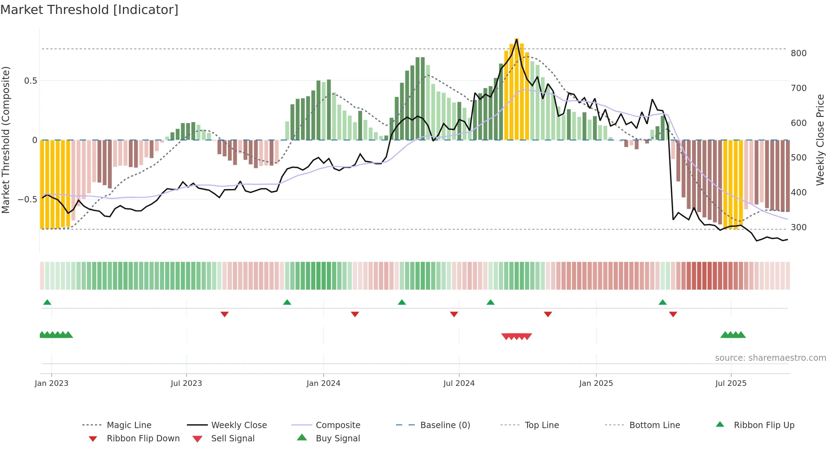This screenshot has height=471, width=838.
Task: Click the Ribbon Flip Up legend triangle icon
Action: (720, 424)
